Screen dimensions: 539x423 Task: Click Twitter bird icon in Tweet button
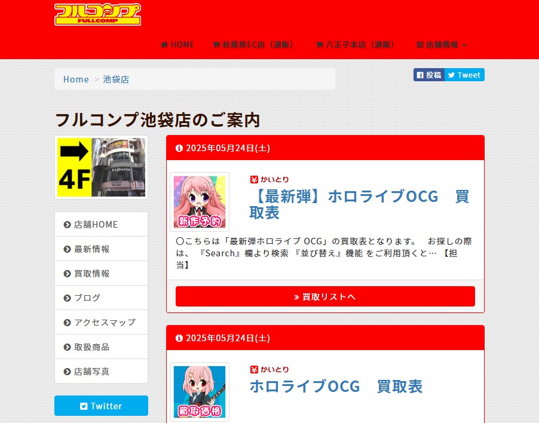pos(451,75)
